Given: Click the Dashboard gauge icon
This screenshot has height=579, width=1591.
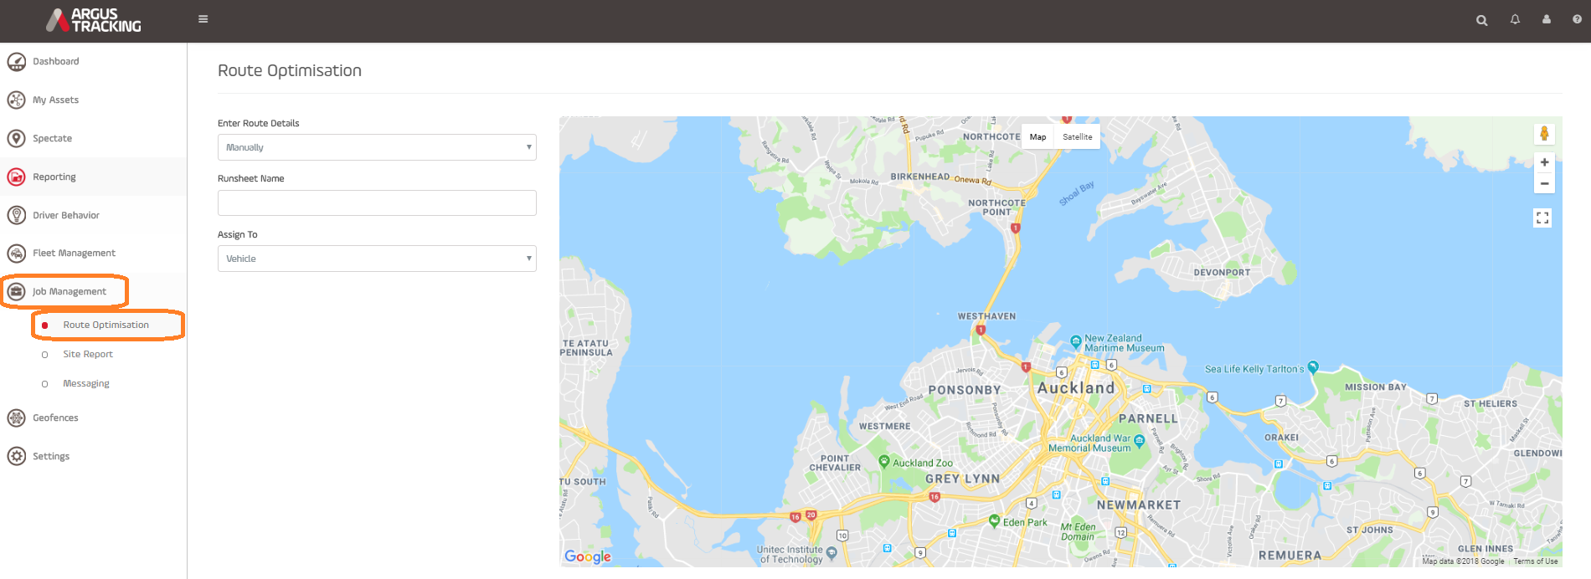Looking at the screenshot, I should (17, 62).
